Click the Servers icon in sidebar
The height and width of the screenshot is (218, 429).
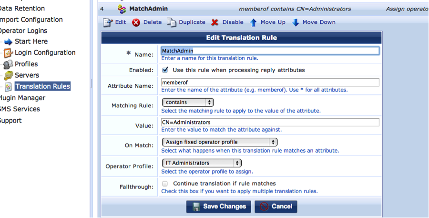pos(8,75)
